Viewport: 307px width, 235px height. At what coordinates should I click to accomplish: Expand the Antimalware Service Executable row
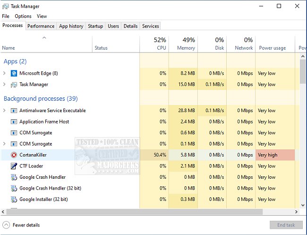[5, 111]
